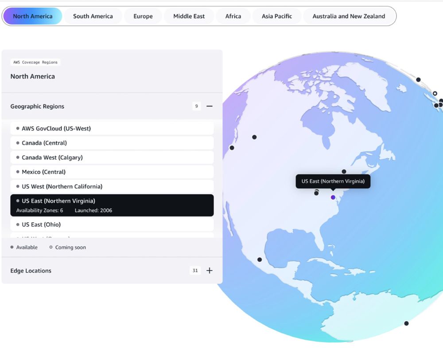The image size is (443, 354).
Task: Click the Mexico region dot on globe
Action: point(259,260)
